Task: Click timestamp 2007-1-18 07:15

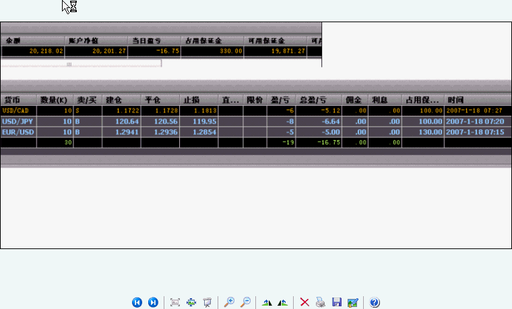Action: tap(475, 132)
